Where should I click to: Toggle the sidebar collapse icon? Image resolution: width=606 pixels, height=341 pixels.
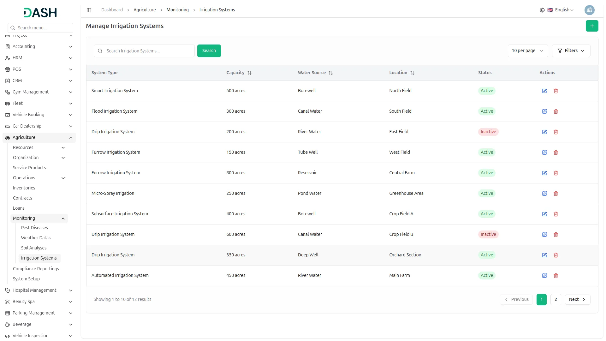(89, 10)
